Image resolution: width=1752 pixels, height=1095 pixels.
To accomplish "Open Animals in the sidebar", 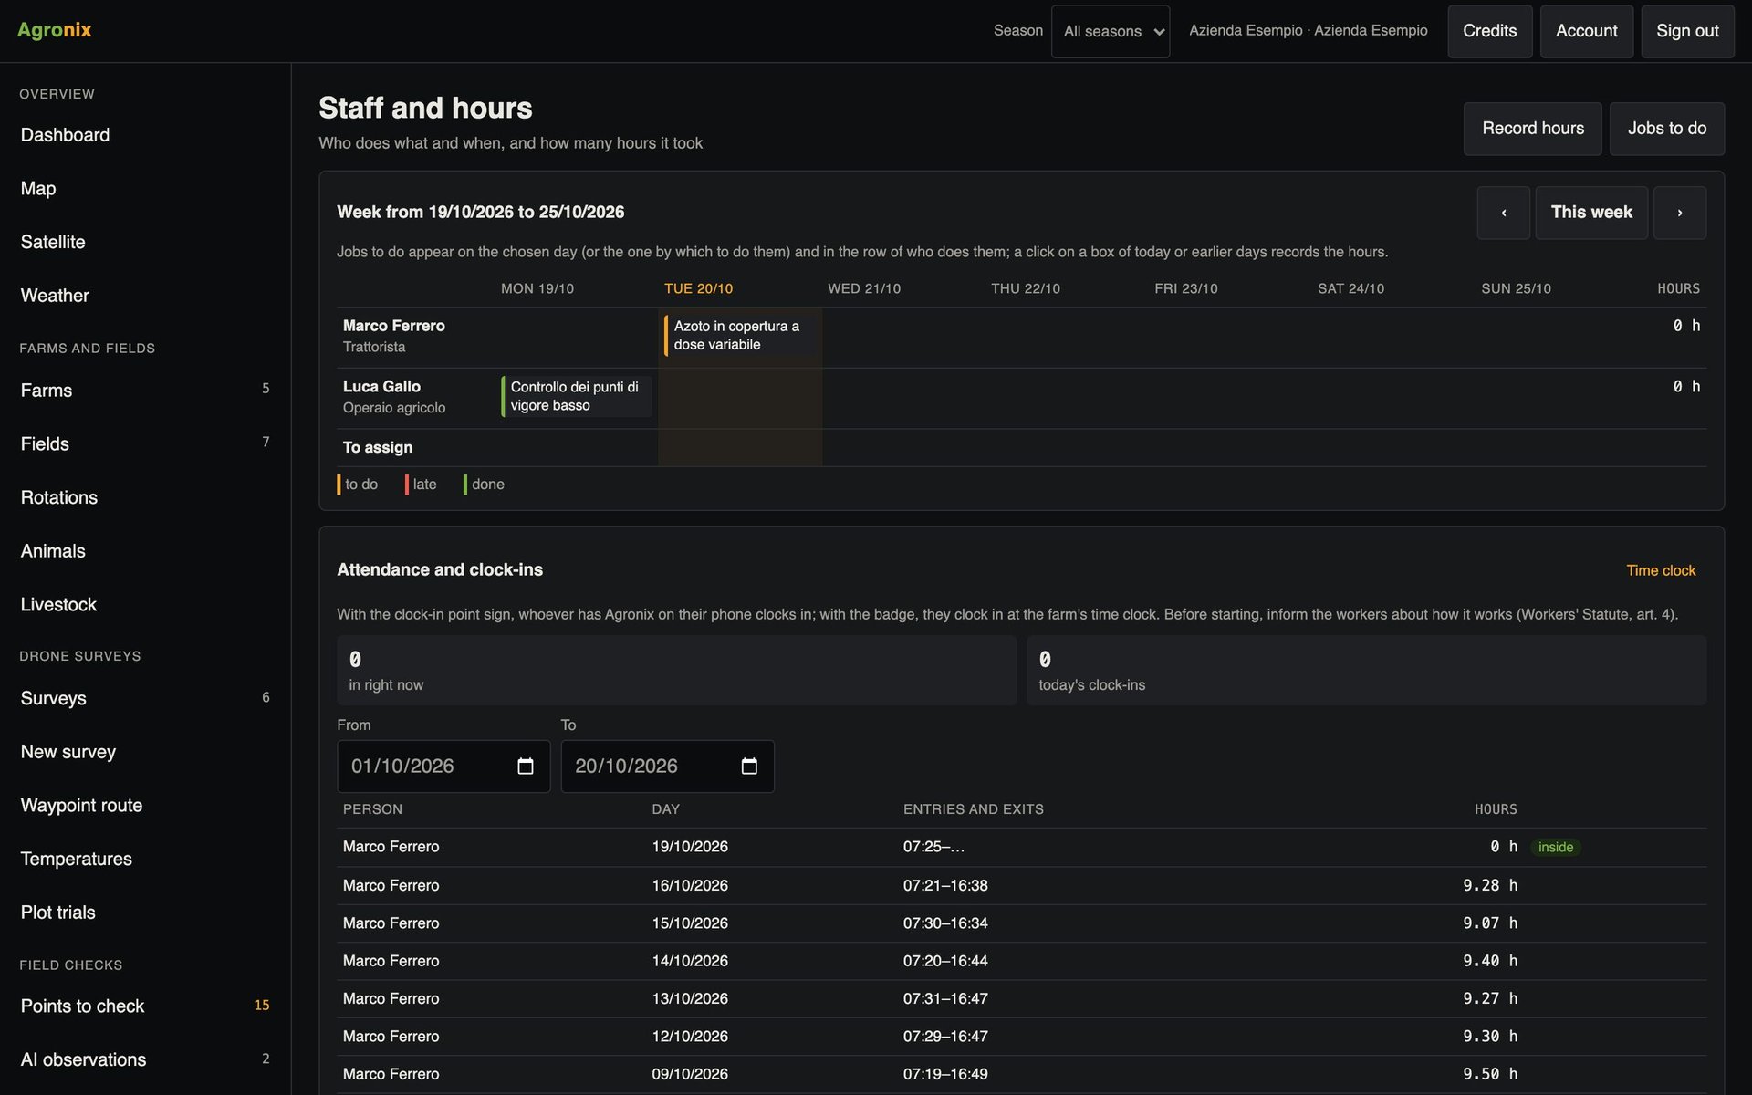I will (145, 551).
